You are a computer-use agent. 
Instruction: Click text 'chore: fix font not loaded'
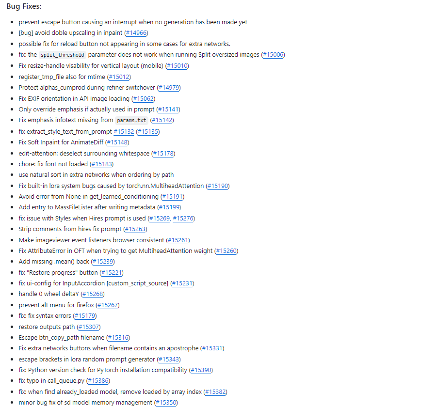pyautogui.click(x=53, y=164)
